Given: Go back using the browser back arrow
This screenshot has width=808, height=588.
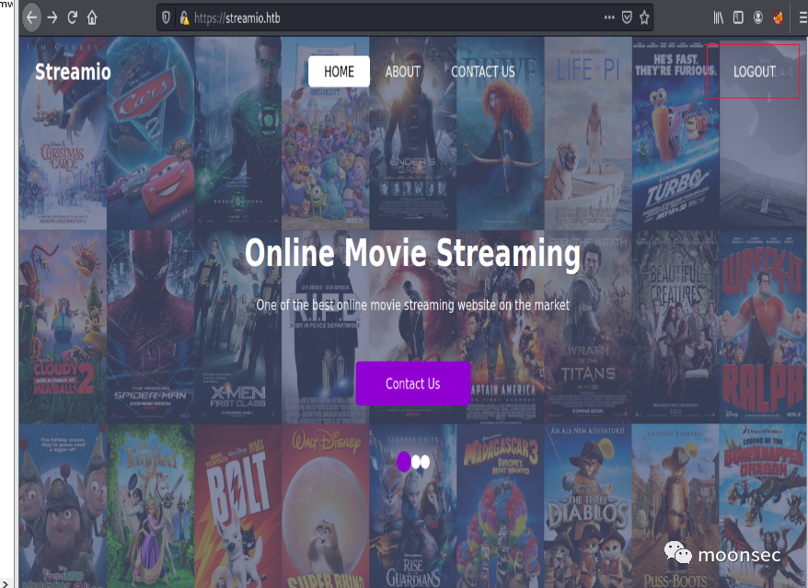Looking at the screenshot, I should [31, 18].
